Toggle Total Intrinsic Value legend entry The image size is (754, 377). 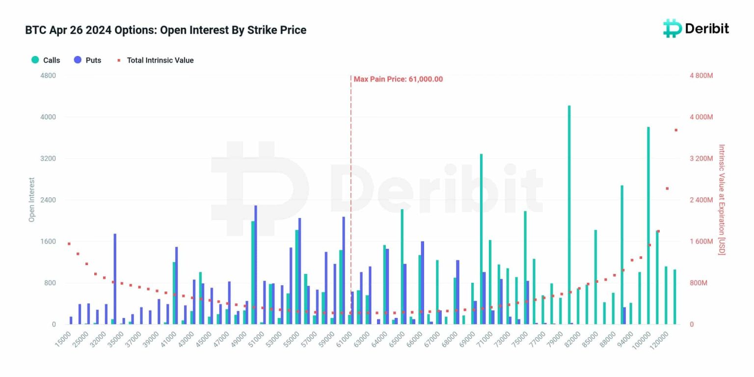[155, 60]
